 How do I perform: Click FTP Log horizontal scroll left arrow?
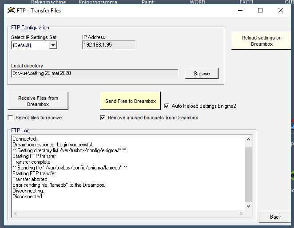point(16,213)
